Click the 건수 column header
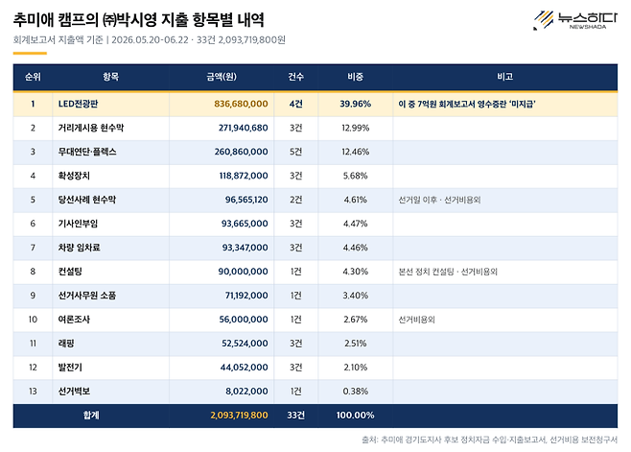The width and height of the screenshot is (631, 452). (295, 77)
